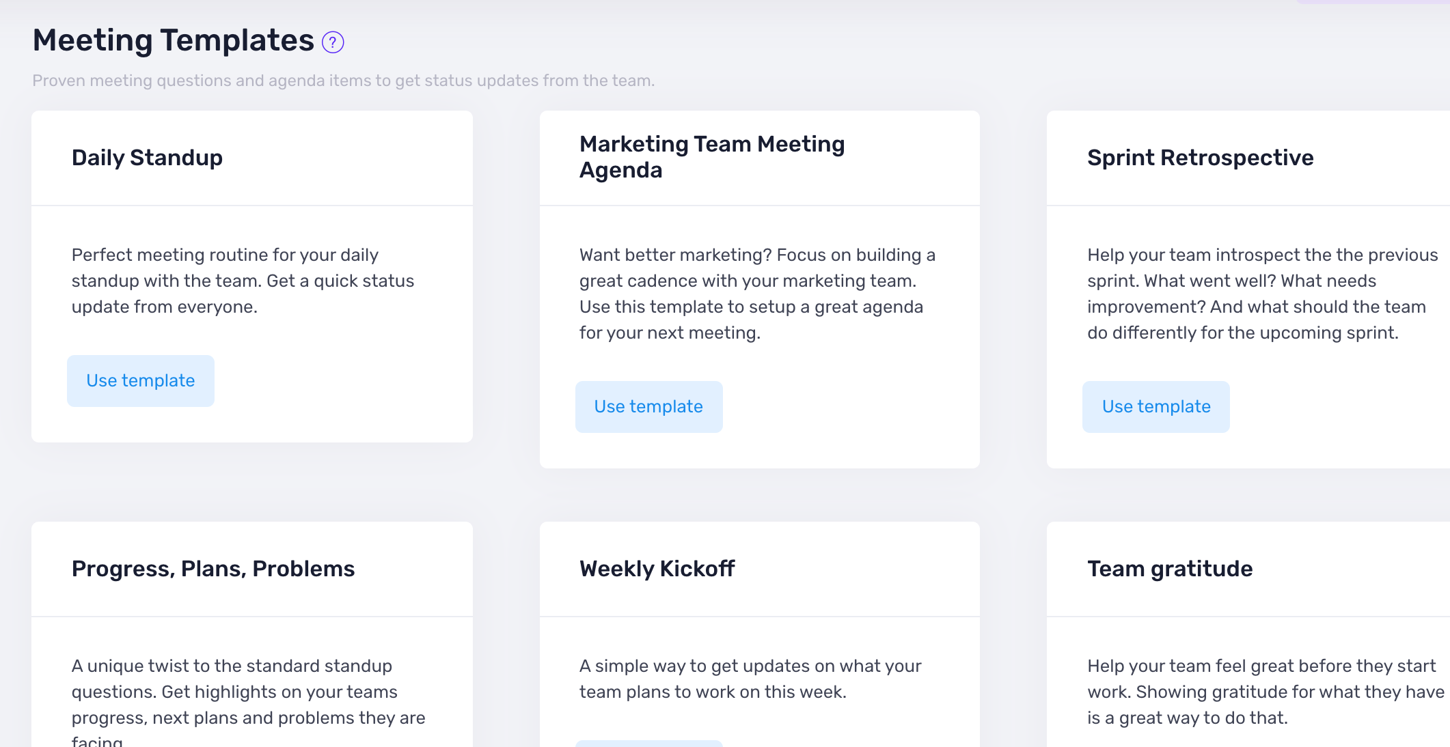The image size is (1450, 747).
Task: Select the Team gratitude card title
Action: [1170, 569]
